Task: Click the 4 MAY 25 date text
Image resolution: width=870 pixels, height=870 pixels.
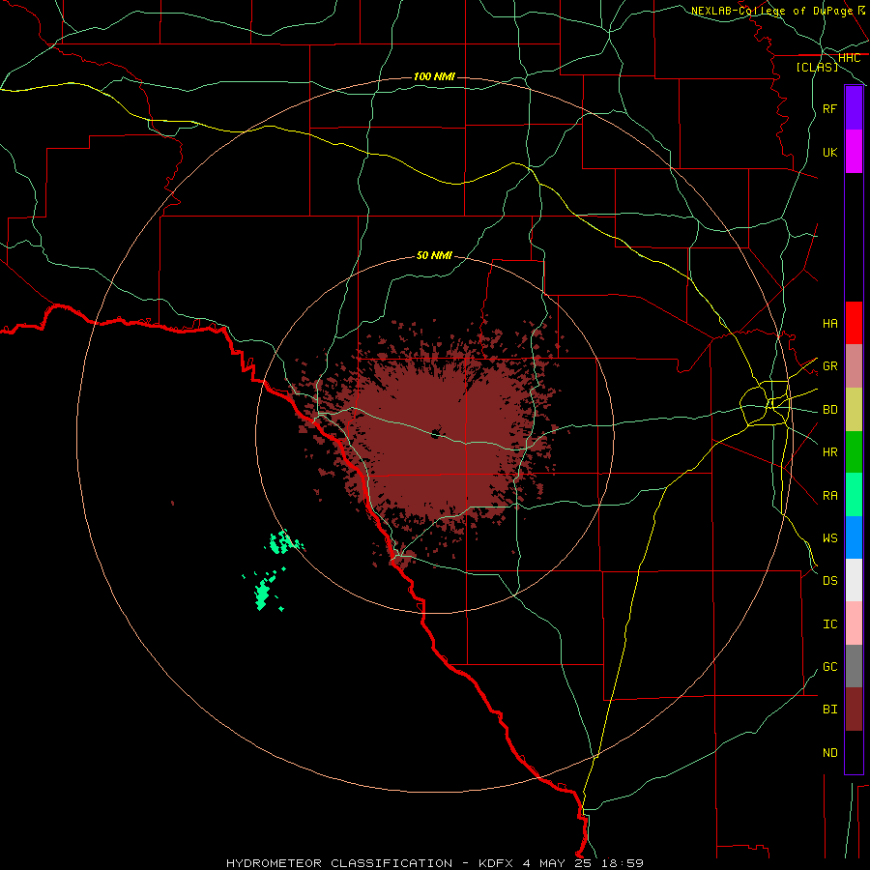Action: pos(558,863)
